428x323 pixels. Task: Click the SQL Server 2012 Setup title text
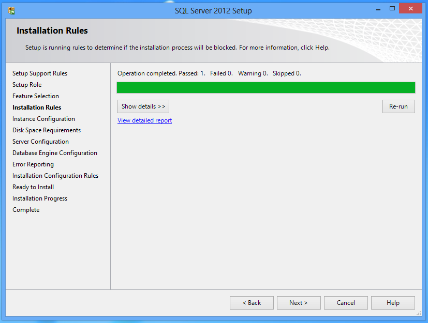tap(213, 11)
